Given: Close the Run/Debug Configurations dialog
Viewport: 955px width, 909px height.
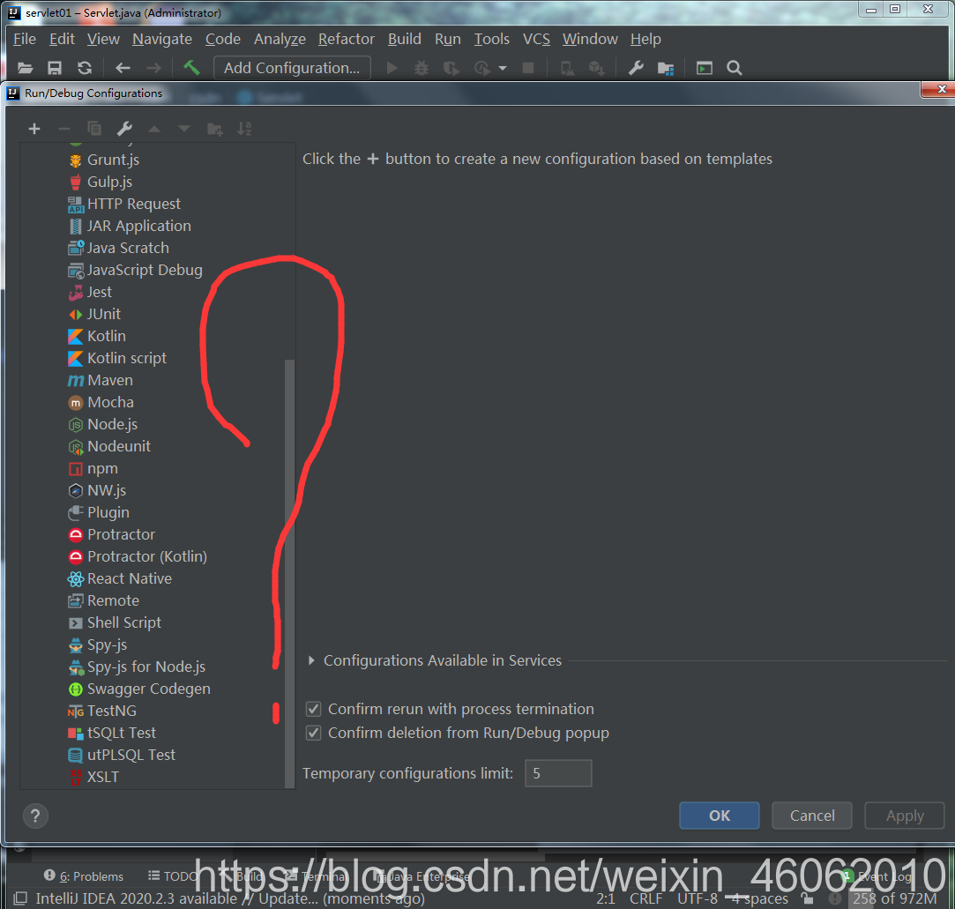Looking at the screenshot, I should point(941,90).
